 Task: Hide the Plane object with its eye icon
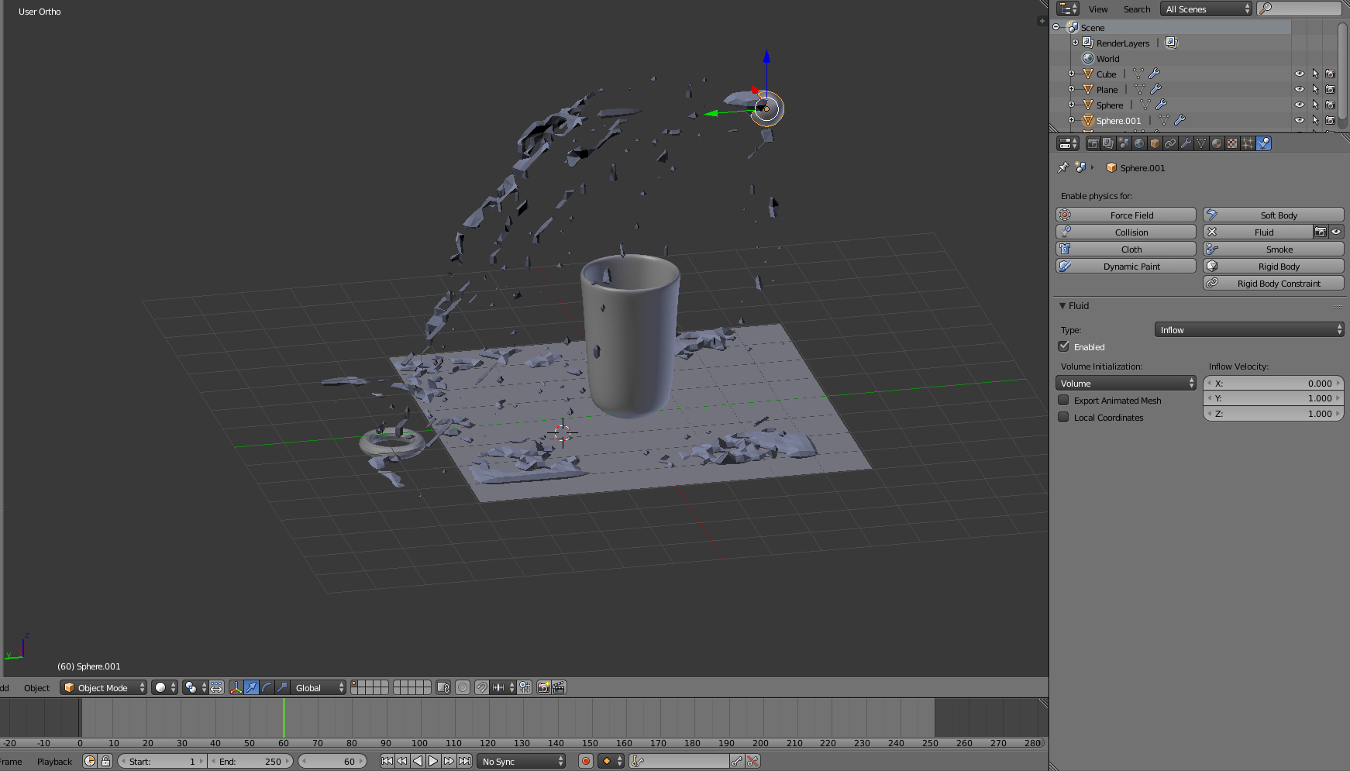click(1300, 89)
